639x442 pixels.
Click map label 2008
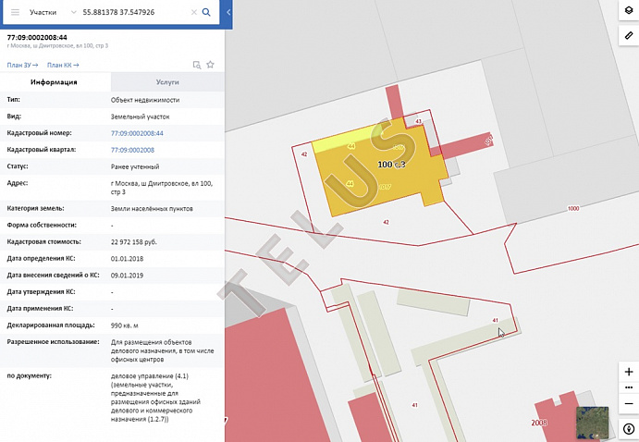(539, 423)
